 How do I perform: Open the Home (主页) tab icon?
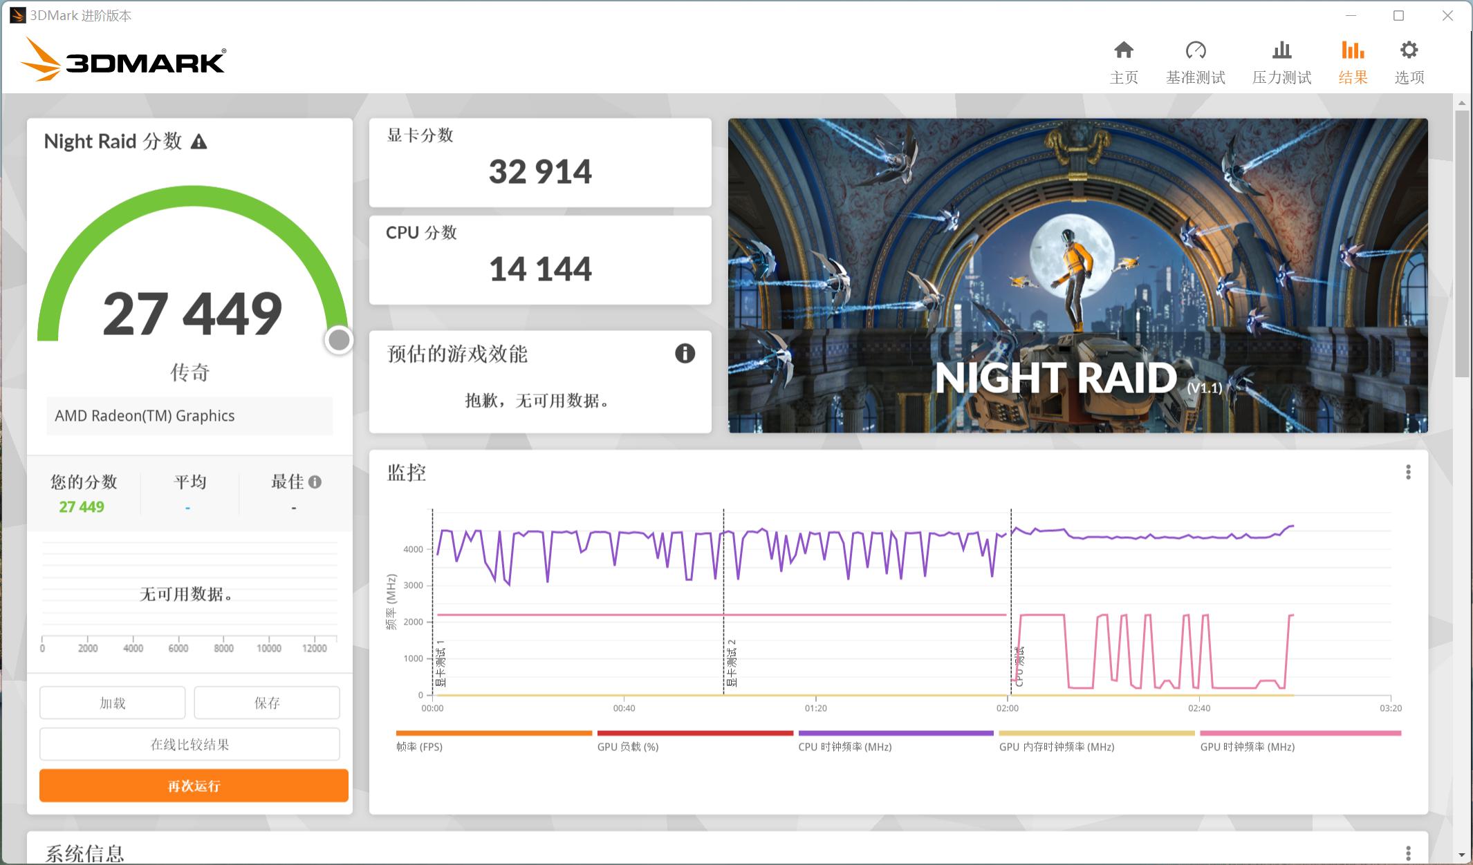[1124, 50]
